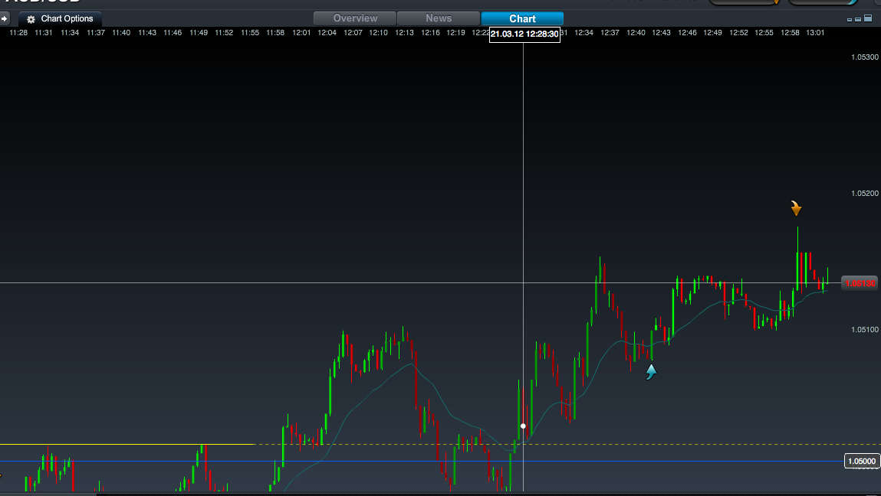
Task: Click the 12:04 time axis label
Action: 327,33
